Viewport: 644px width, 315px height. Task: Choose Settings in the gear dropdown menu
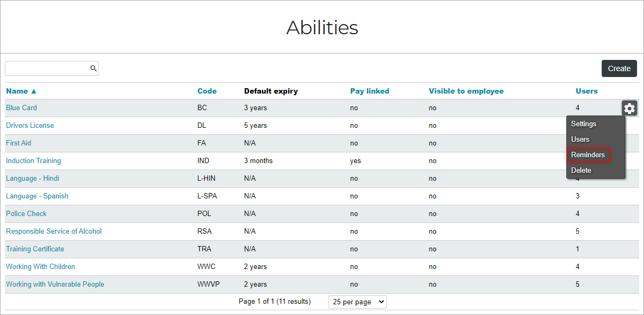tap(583, 124)
